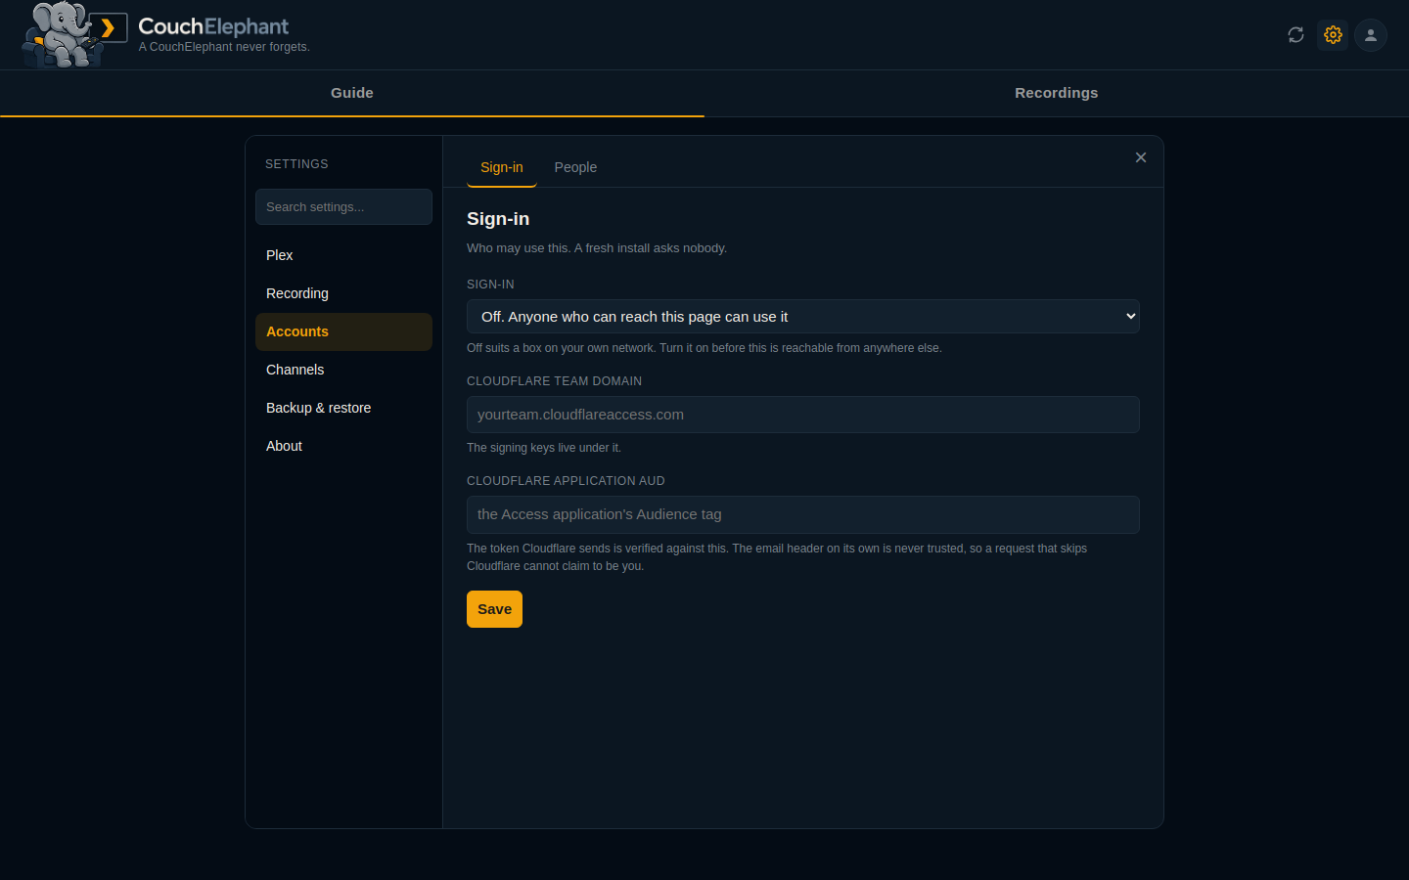Open settings via the gear icon

1333,35
